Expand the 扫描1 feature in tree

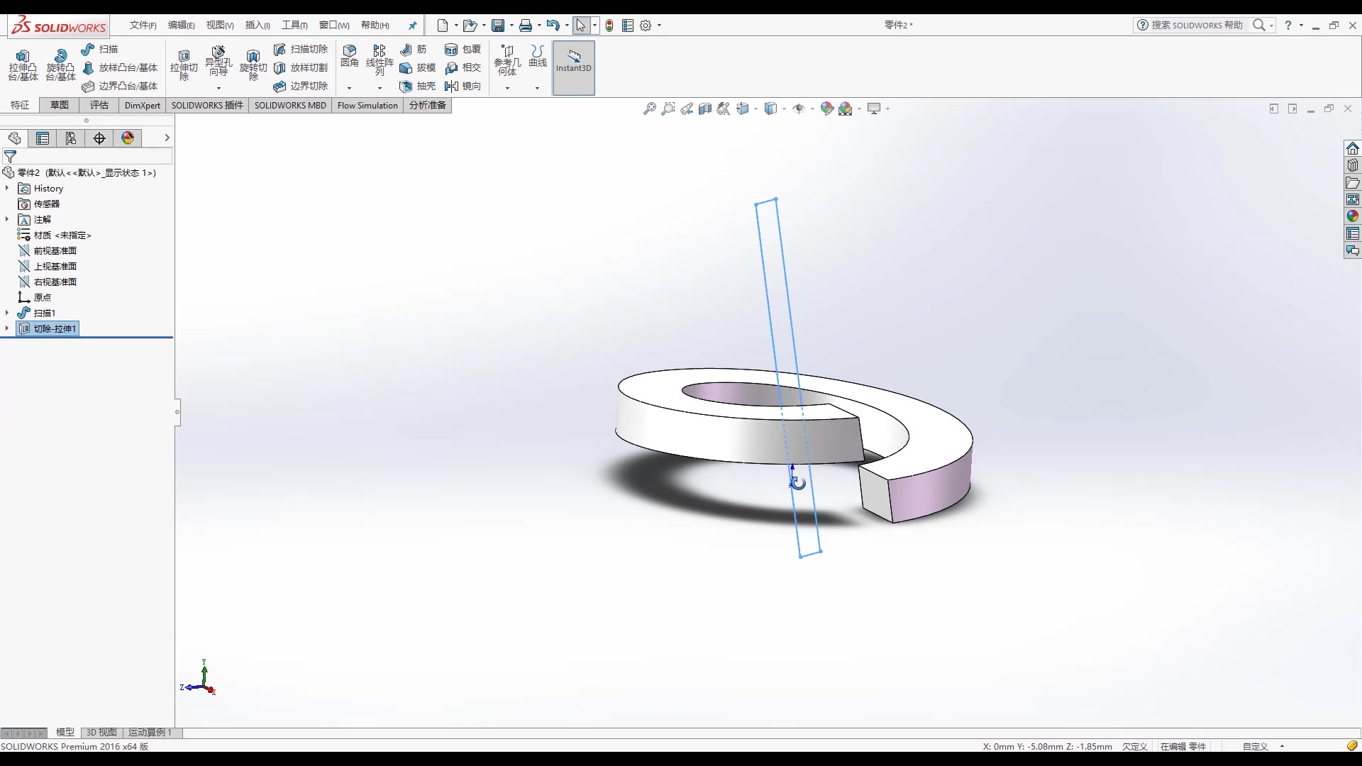(6, 312)
